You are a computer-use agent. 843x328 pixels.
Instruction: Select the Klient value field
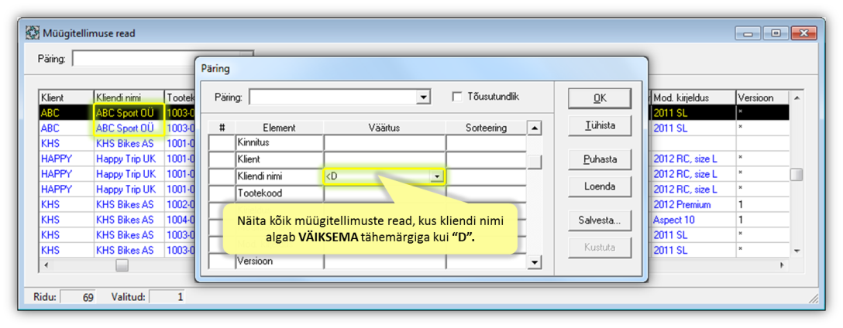click(x=384, y=159)
